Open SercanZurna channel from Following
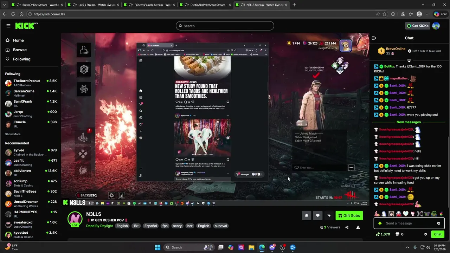Image resolution: width=450 pixels, height=253 pixels. coord(31,93)
